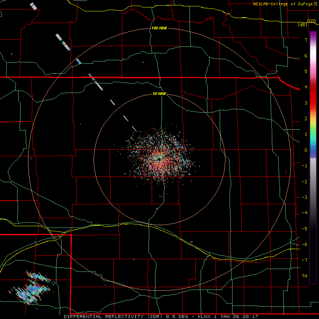Image resolution: width=319 pixels, height=319 pixels.
Task: Click the 50 NMI range ring label
Action: pyautogui.click(x=159, y=94)
